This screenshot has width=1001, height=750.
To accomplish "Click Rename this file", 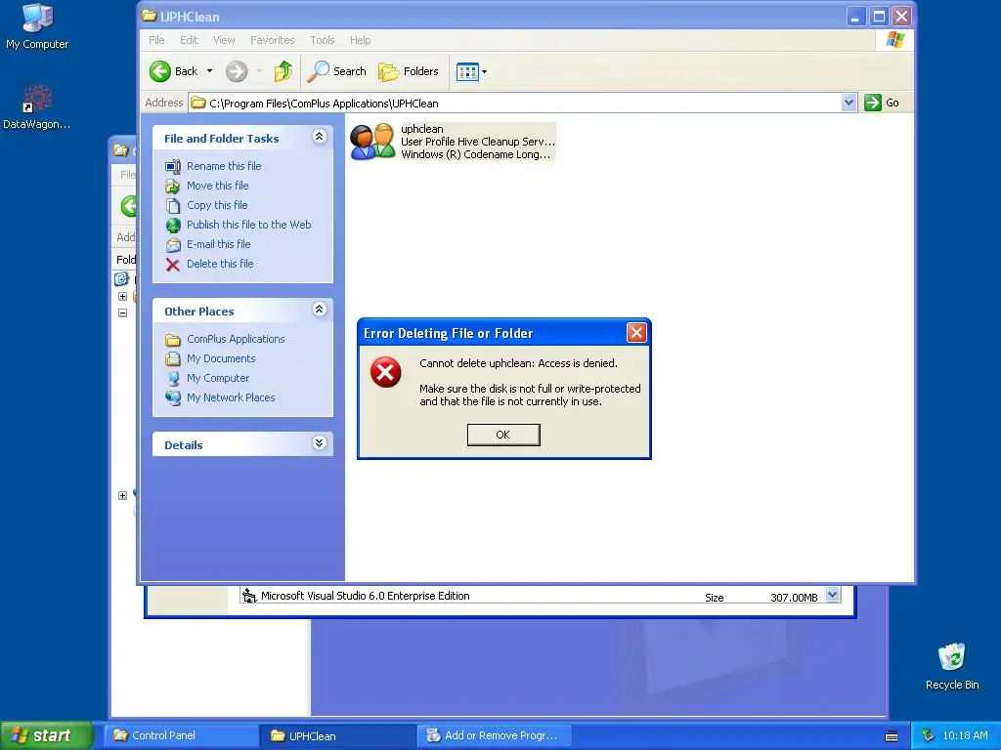I will (x=224, y=166).
